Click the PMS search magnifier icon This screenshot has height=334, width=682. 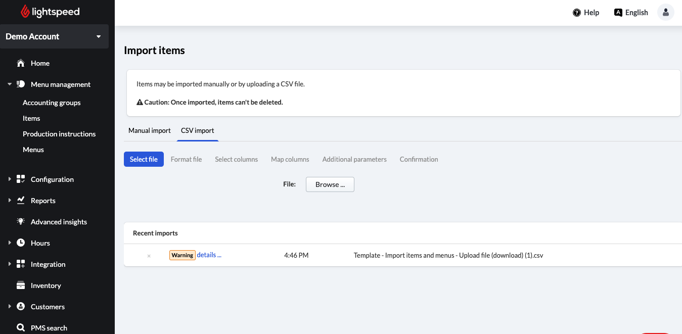(x=21, y=328)
